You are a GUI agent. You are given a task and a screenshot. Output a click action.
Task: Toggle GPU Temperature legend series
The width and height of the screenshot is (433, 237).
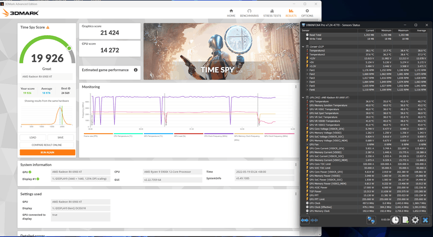pos(159,135)
